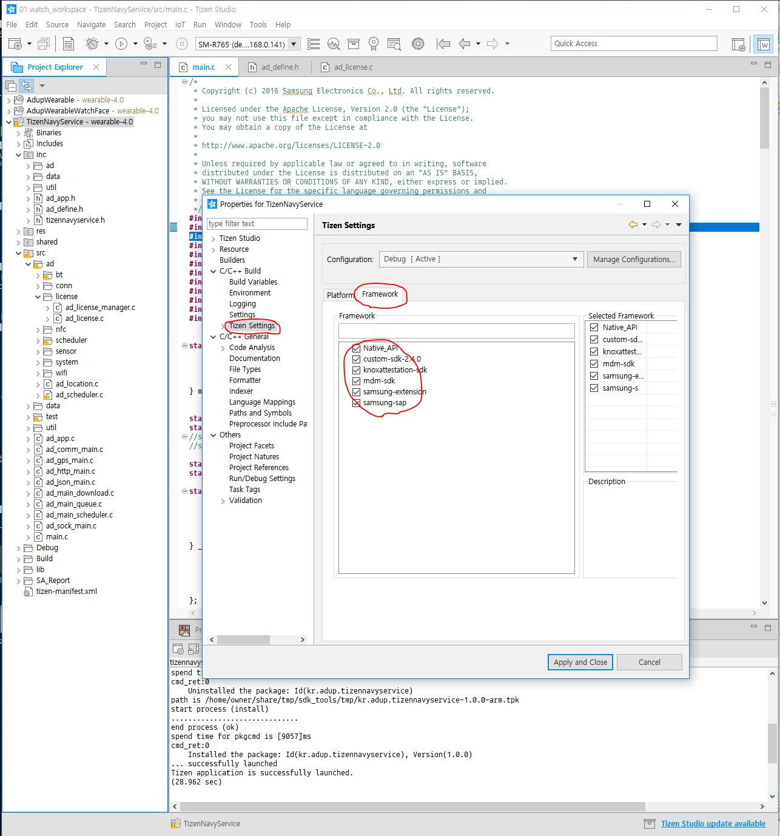Open the Dynamic Analyzer waveform icon
780x836 pixels.
tap(334, 44)
